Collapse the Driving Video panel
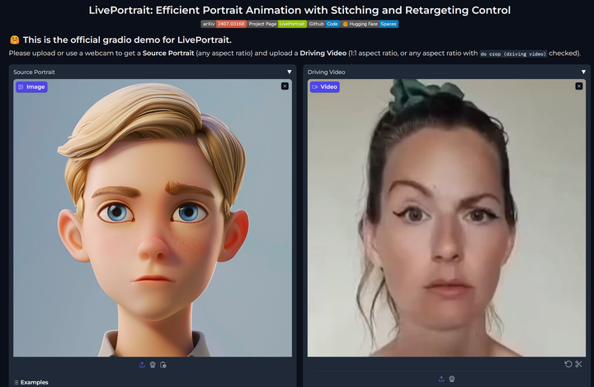Screen dimensions: 594x387 click(x=583, y=72)
